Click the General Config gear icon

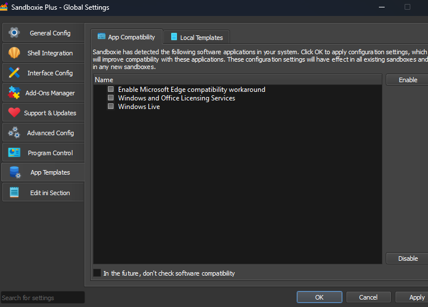(x=14, y=33)
